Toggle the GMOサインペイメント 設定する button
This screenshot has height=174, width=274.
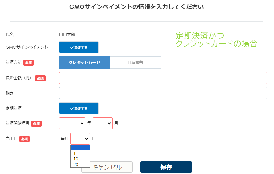pos(79,47)
